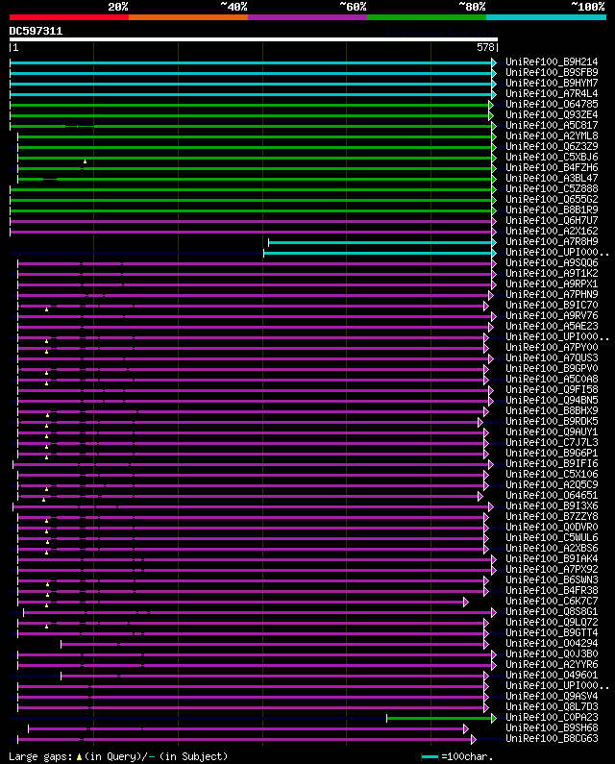Click the purple arrowhead of B9RDK5 bar
Viewport: 615px width, 764px height.
(480, 423)
